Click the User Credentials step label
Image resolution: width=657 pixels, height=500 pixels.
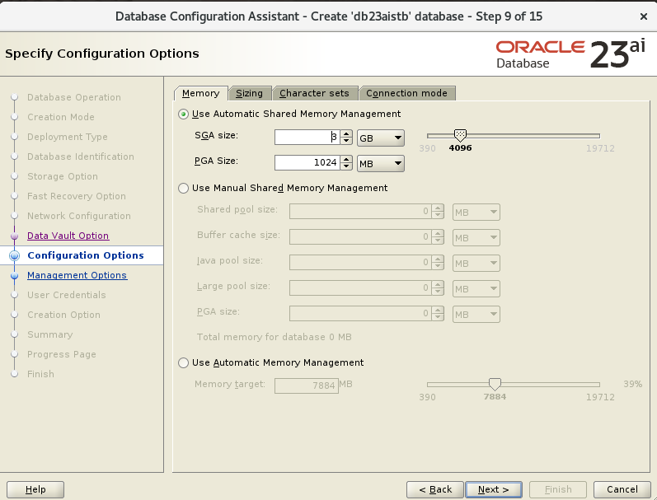point(67,295)
